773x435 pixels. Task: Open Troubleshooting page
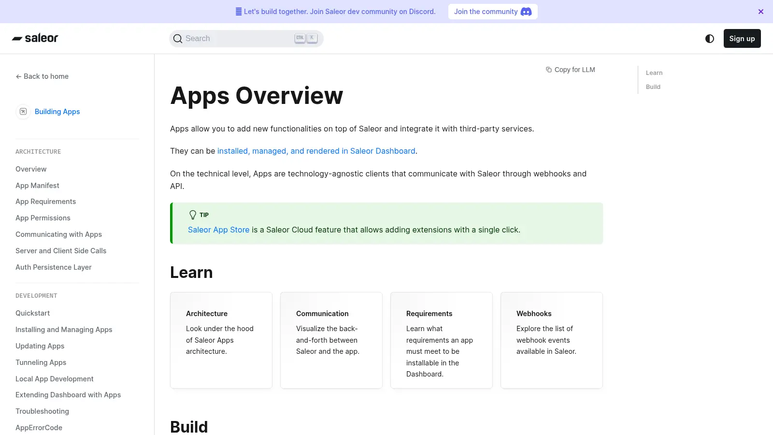click(42, 411)
